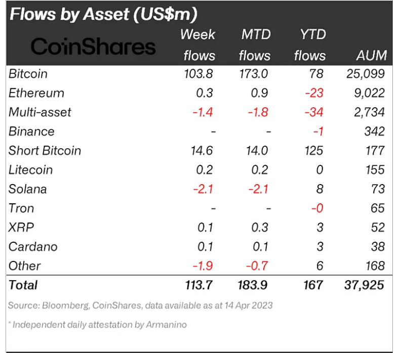Click the Short Bitcoin row label
Screen dimensions: 400x353
[x=45, y=151]
